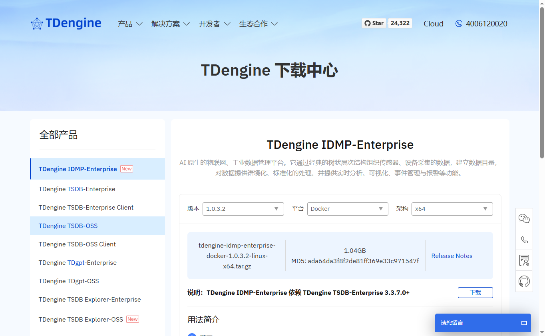Image resolution: width=545 pixels, height=336 pixels.
Task: Click the 下载 download button
Action: pyautogui.click(x=475, y=292)
